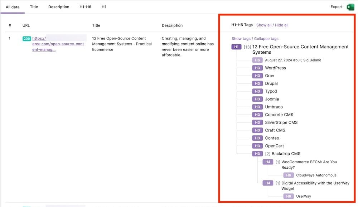
Task: Open the open-source-content-management URL link
Action: pyautogui.click(x=58, y=44)
